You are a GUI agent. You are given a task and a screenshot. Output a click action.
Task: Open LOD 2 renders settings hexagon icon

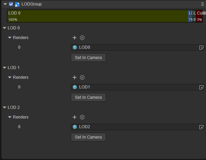[82, 117]
